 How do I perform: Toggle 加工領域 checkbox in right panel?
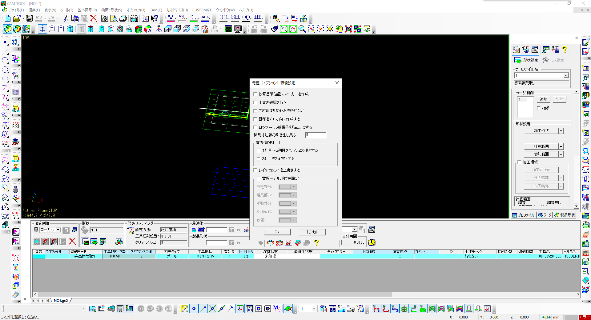(x=519, y=162)
